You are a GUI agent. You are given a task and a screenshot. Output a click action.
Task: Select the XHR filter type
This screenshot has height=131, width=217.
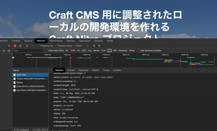pyautogui.click(x=73, y=50)
